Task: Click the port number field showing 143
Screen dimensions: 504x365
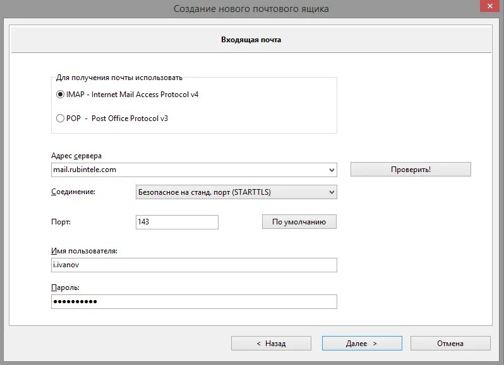Action: coord(177,222)
